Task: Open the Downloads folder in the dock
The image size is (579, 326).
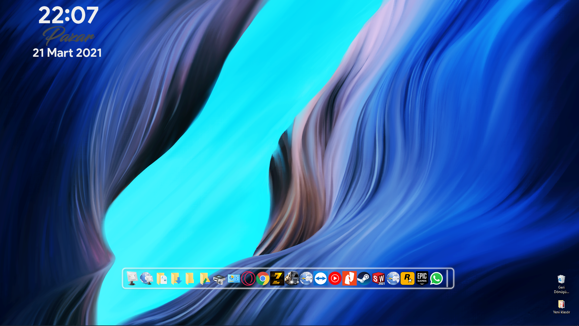Action: click(176, 278)
